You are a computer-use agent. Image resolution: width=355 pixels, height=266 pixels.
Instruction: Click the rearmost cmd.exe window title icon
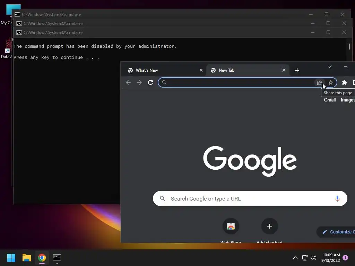pyautogui.click(x=17, y=15)
